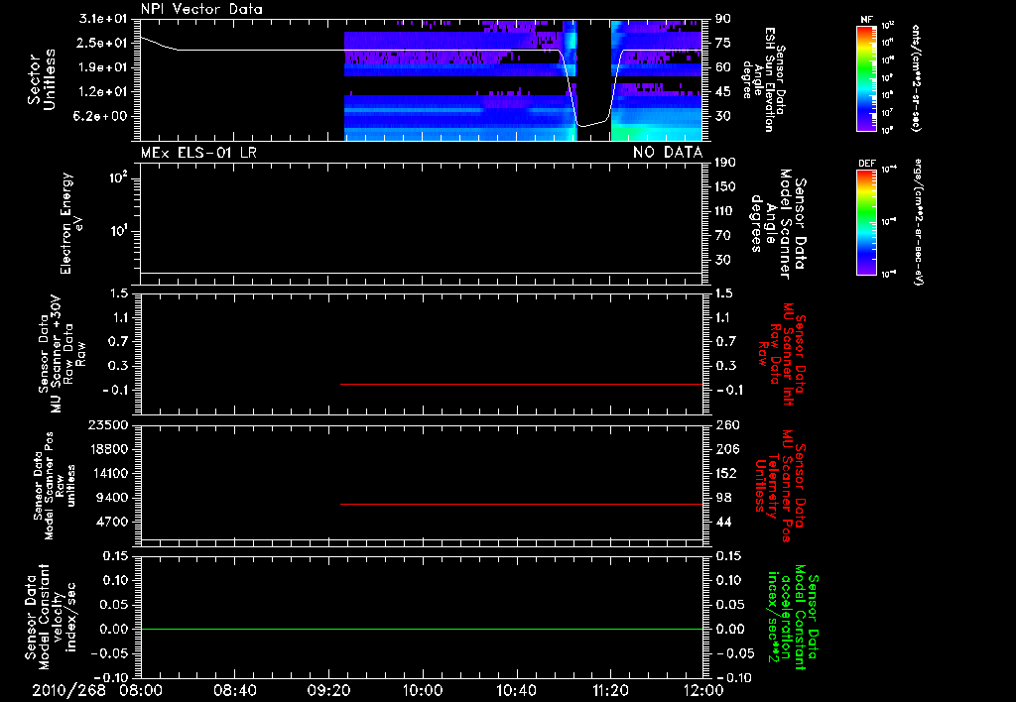Viewport: 1016px width, 702px height.
Task: Click the 'Model Scanner Pos Raw' axis title
Action: coord(55,486)
